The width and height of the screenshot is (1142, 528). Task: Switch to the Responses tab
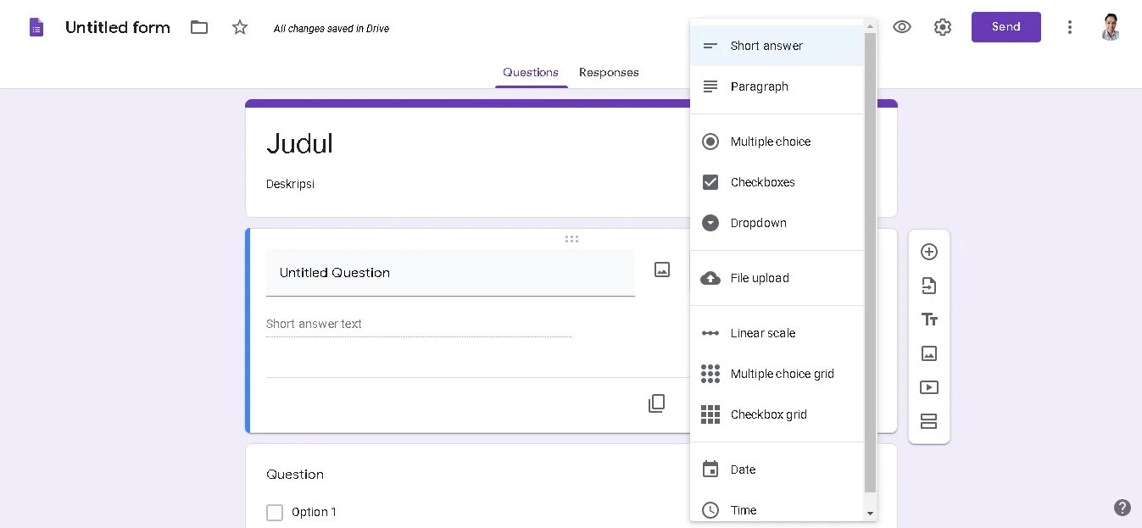pyautogui.click(x=609, y=72)
